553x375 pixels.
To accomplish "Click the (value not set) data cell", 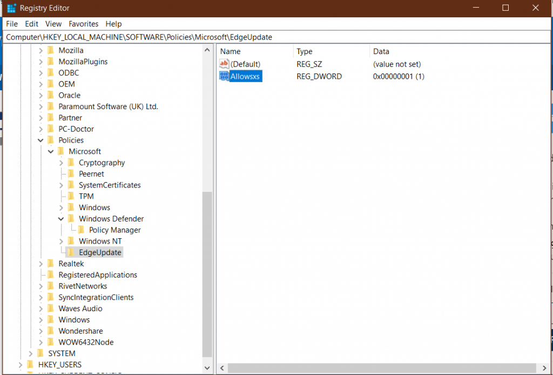I will click(397, 64).
